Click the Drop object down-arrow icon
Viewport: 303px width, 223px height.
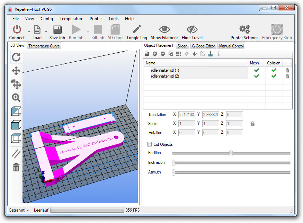point(195,54)
